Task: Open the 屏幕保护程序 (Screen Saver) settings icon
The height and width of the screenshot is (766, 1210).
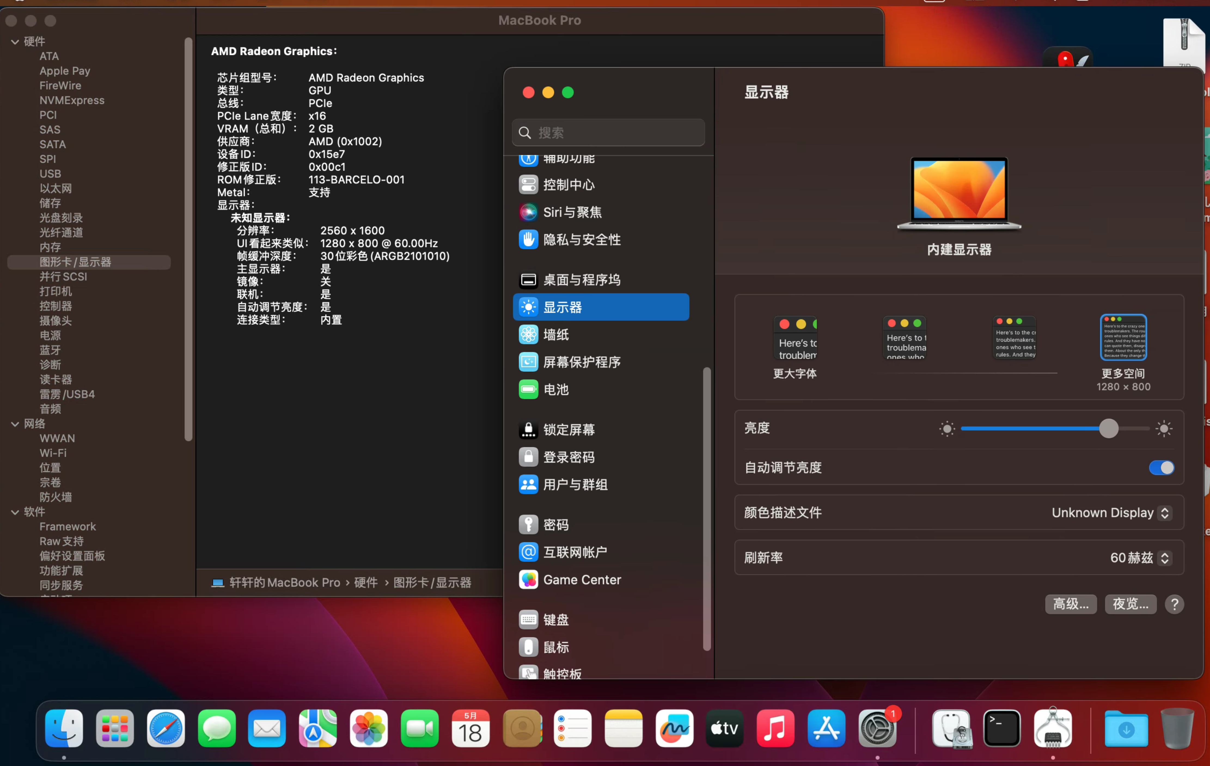Action: [528, 362]
